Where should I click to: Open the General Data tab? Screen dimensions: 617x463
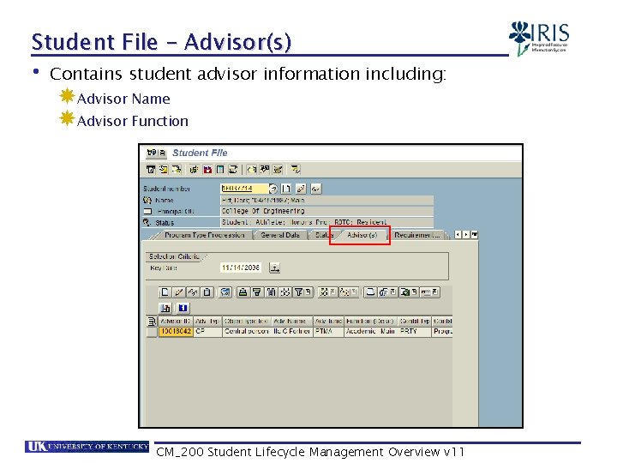(279, 235)
